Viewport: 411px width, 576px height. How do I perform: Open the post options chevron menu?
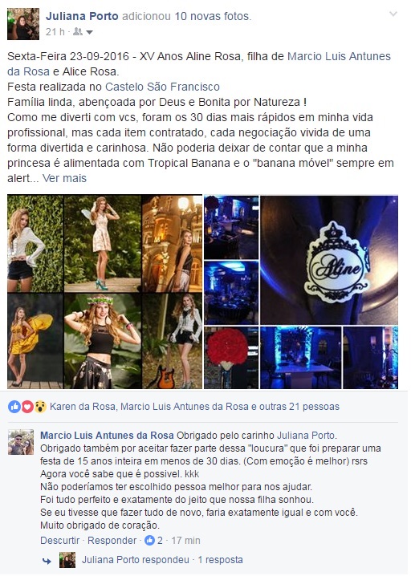(x=393, y=14)
